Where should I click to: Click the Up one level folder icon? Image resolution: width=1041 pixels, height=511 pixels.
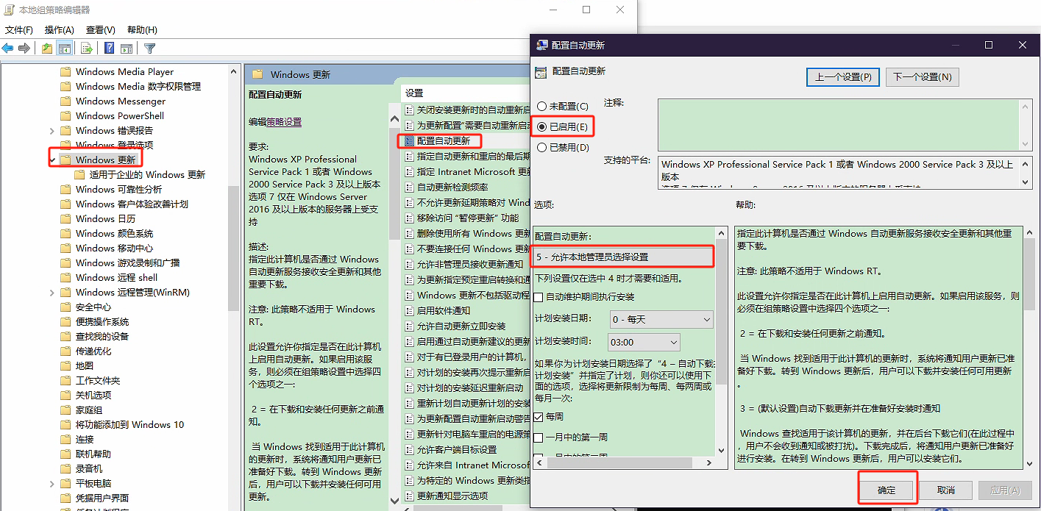47,49
